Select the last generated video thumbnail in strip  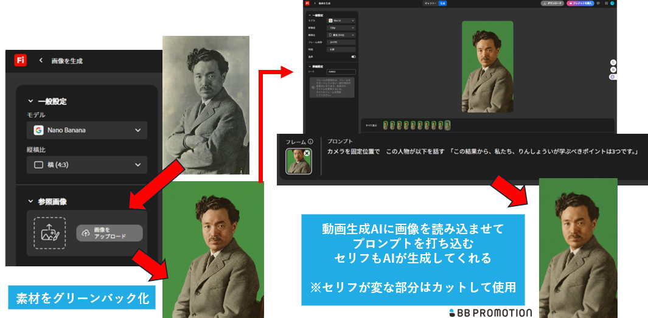click(x=448, y=125)
